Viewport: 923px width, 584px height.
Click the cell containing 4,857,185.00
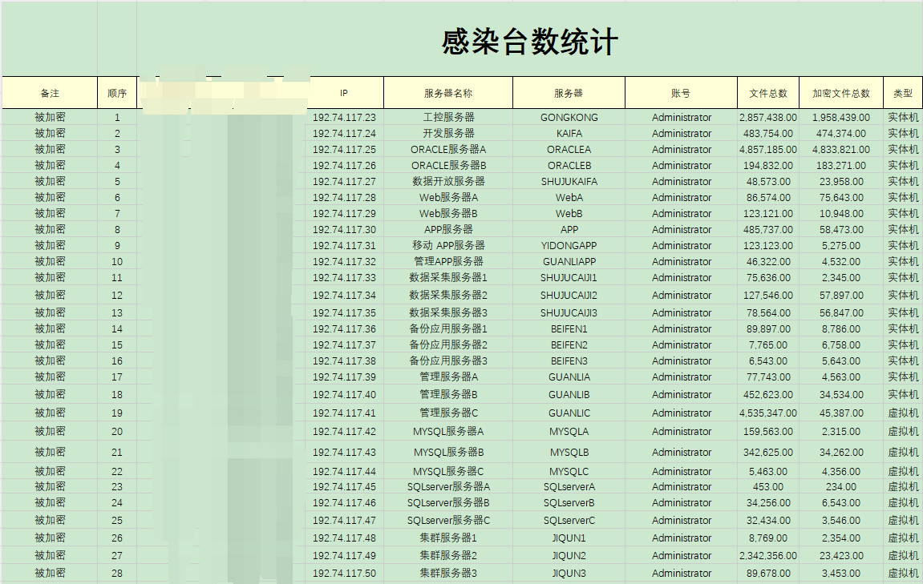(767, 149)
